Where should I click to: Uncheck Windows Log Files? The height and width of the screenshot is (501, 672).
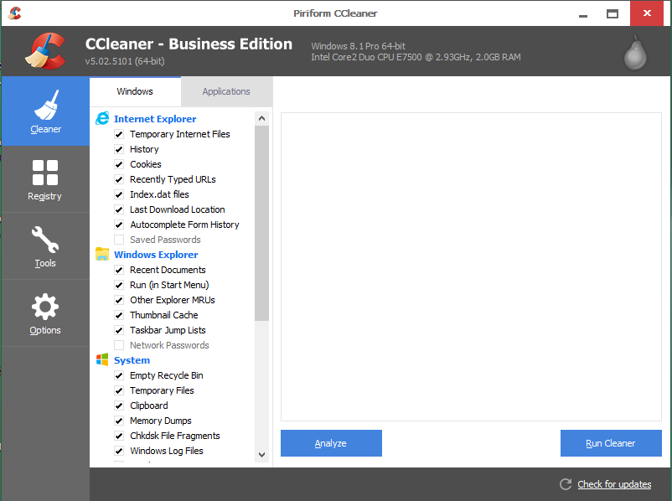(x=119, y=451)
